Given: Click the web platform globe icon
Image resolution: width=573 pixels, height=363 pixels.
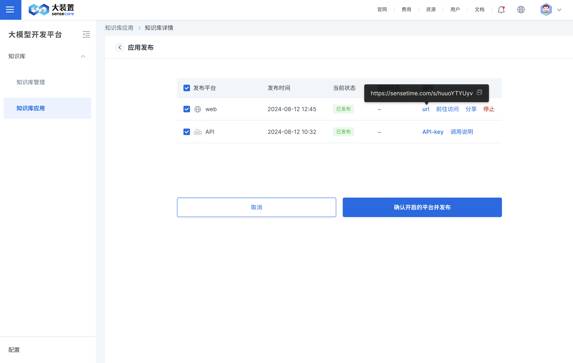Looking at the screenshot, I should tap(198, 109).
